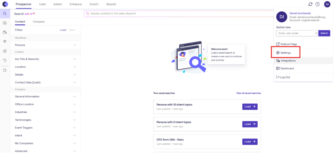Click the DJ avatar in top bar
333x153 pixels.
(x=327, y=4)
